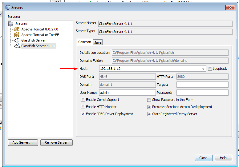Select Apache Tomcat 8.0.27.0 in tree
The height and width of the screenshot is (167, 239).
[40, 29]
